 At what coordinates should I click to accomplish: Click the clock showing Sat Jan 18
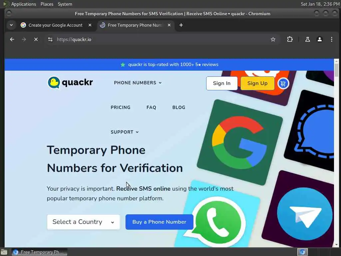point(320,4)
